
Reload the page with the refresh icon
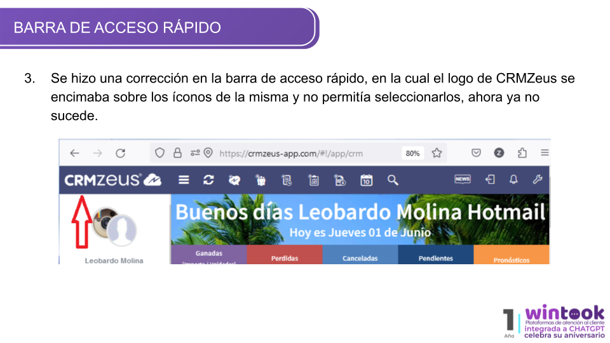click(121, 153)
